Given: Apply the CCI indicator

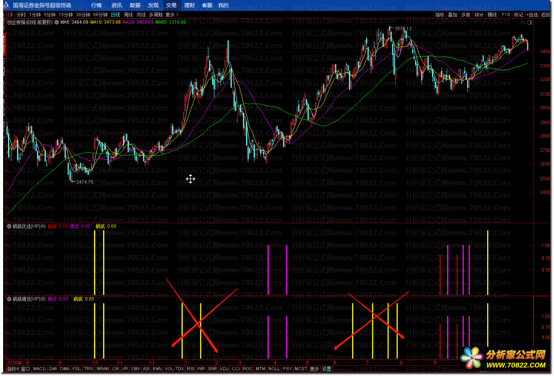Looking at the screenshot, I should click(x=236, y=369).
